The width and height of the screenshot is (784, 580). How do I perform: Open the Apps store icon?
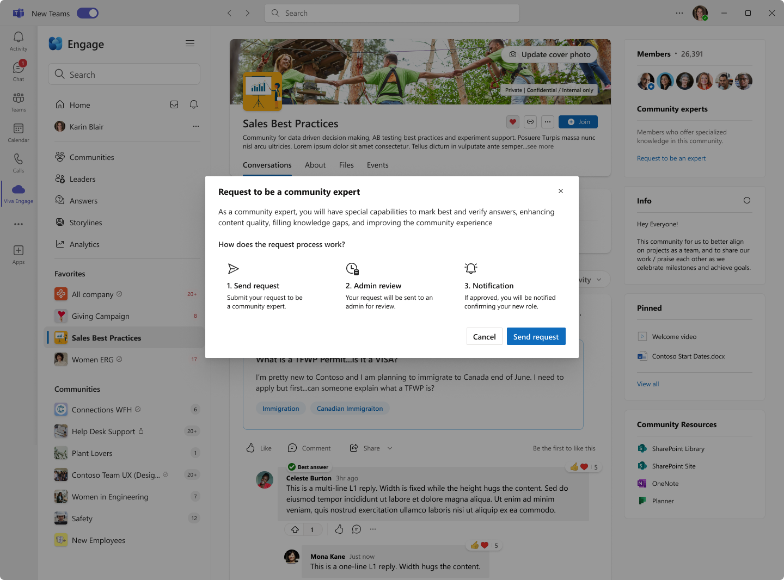(19, 254)
